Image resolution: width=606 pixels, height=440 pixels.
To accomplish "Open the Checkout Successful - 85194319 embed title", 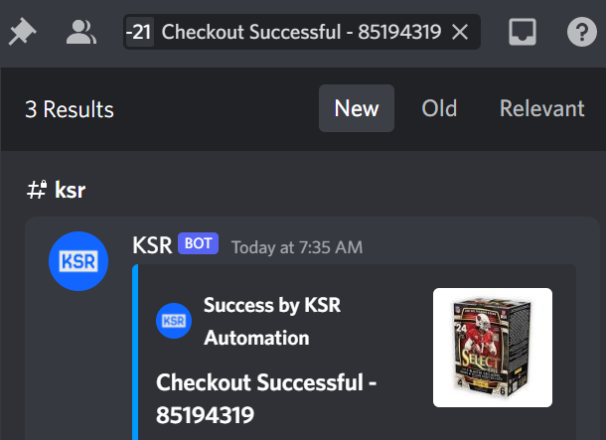I will (266, 398).
